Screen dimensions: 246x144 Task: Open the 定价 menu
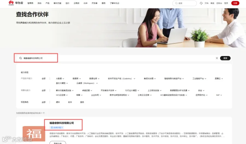click(68, 3)
